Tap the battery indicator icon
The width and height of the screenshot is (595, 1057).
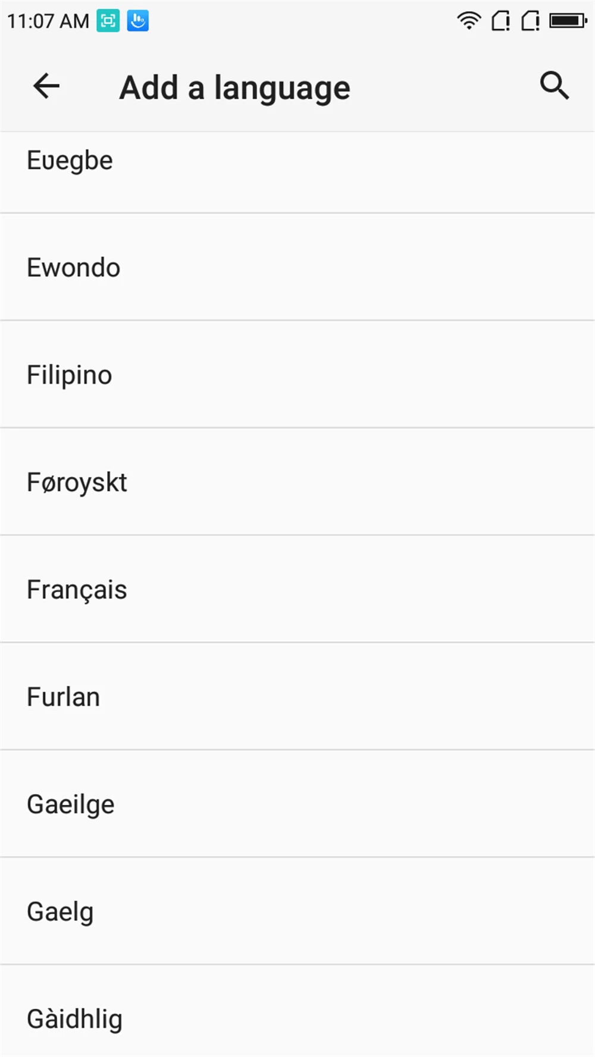568,21
